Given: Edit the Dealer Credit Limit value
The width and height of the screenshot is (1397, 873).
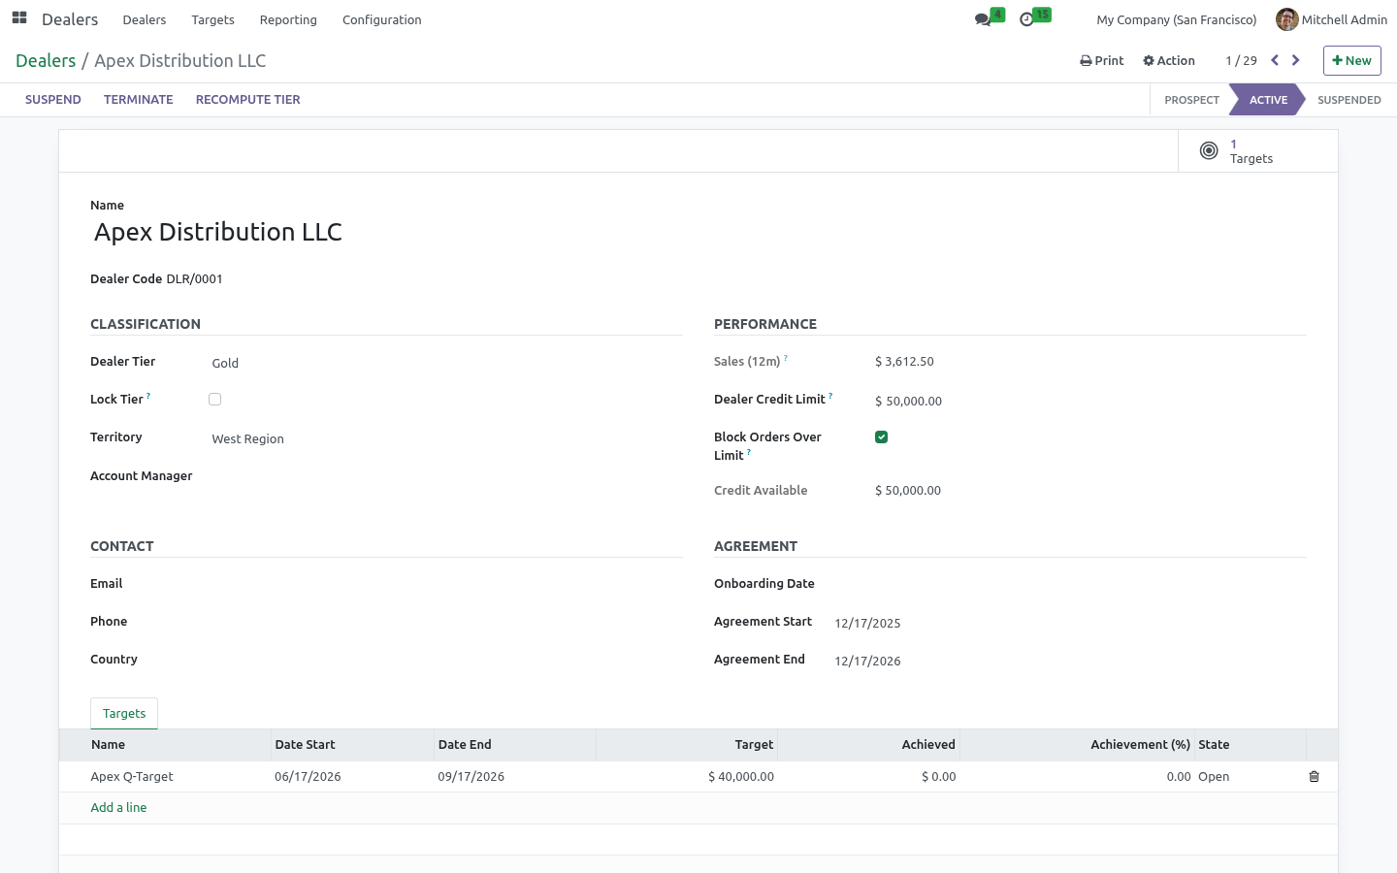Looking at the screenshot, I should pos(1090,401).
